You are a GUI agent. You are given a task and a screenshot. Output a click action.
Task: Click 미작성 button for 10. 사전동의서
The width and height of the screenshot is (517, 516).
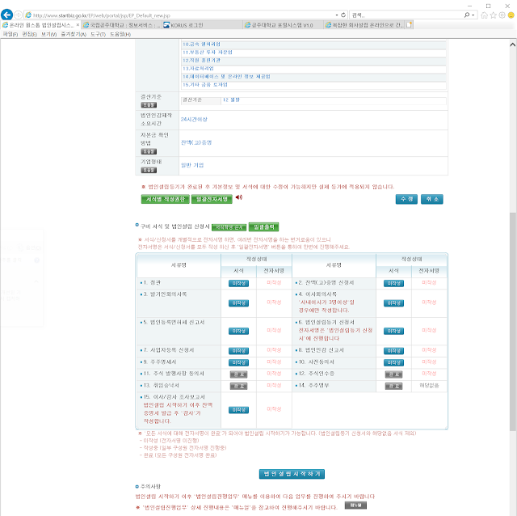click(393, 362)
